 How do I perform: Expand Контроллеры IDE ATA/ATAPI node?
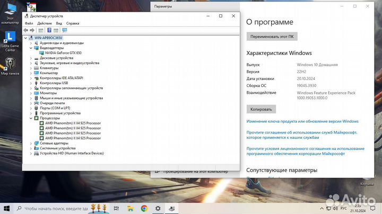tap(31, 78)
